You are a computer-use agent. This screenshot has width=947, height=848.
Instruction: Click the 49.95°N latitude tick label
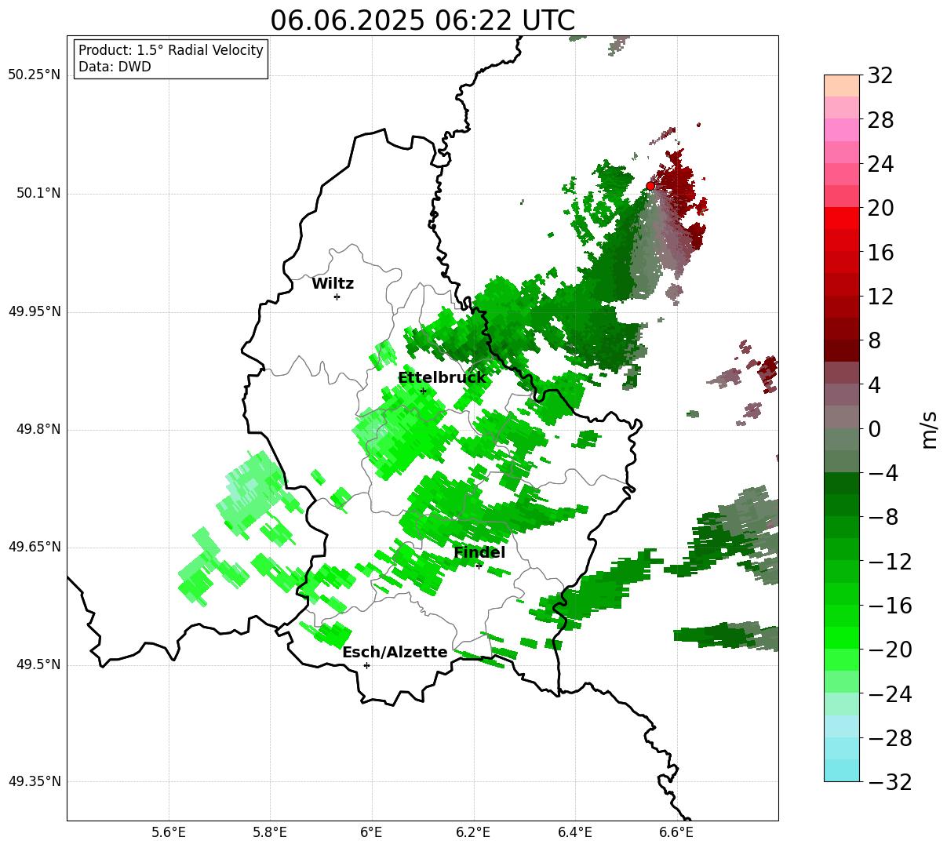pyautogui.click(x=34, y=311)
